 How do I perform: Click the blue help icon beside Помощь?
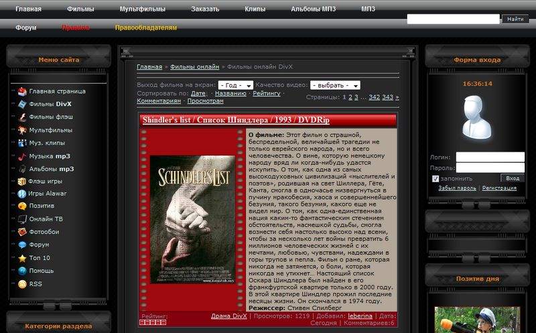click(x=22, y=271)
